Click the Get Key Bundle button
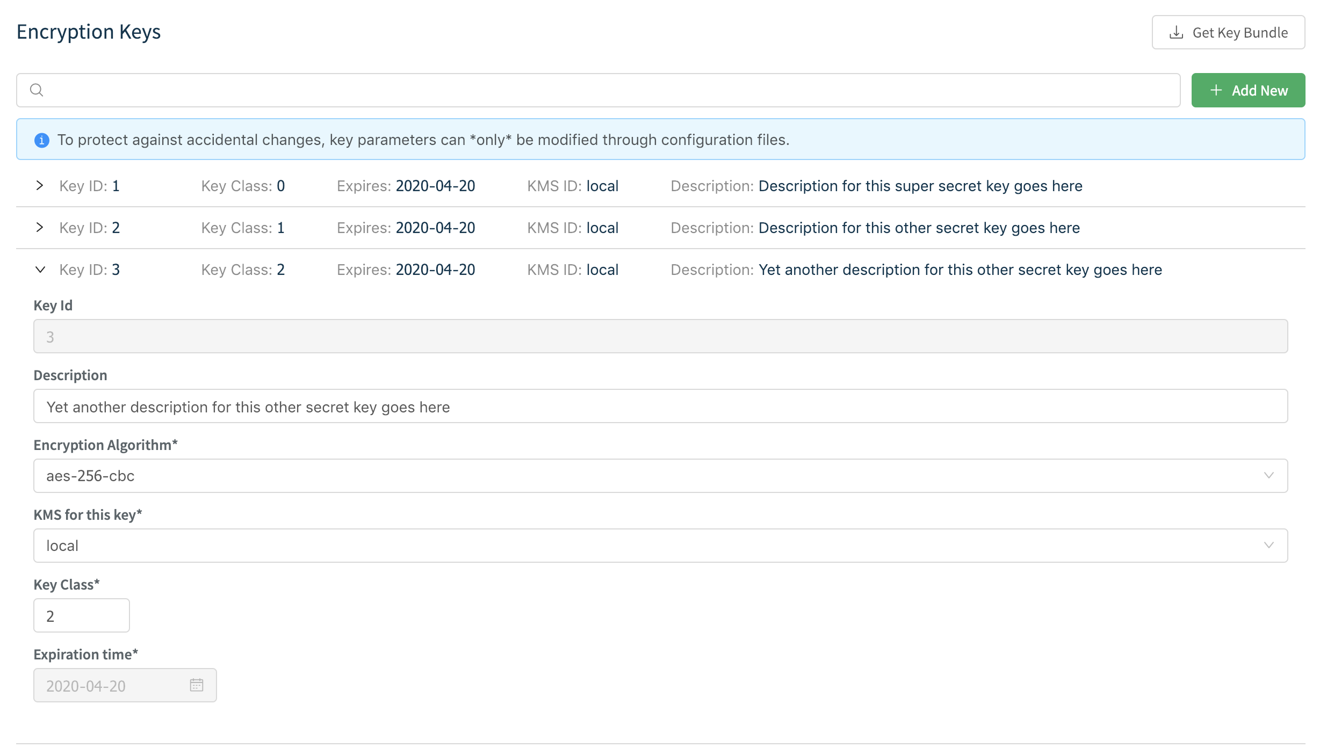The height and width of the screenshot is (755, 1327). pyautogui.click(x=1228, y=32)
